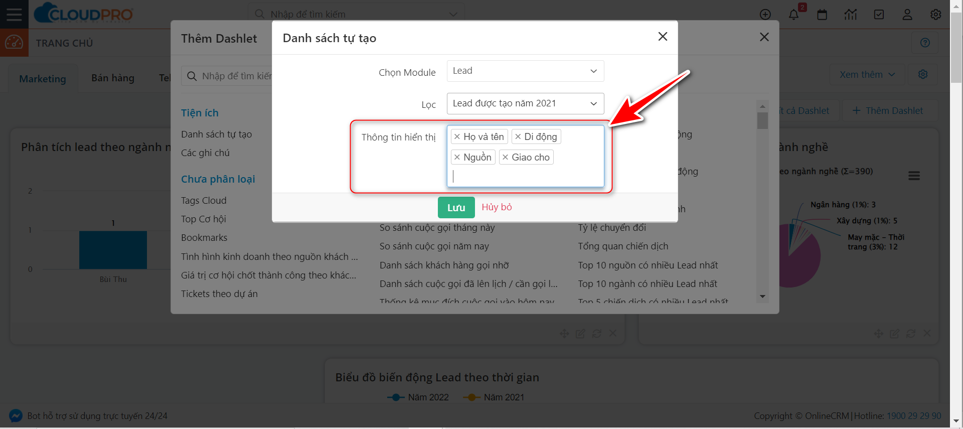The height and width of the screenshot is (429, 963).
Task: Select Top 10 nguồn có nhiều Lead nhất
Action: [x=648, y=265]
